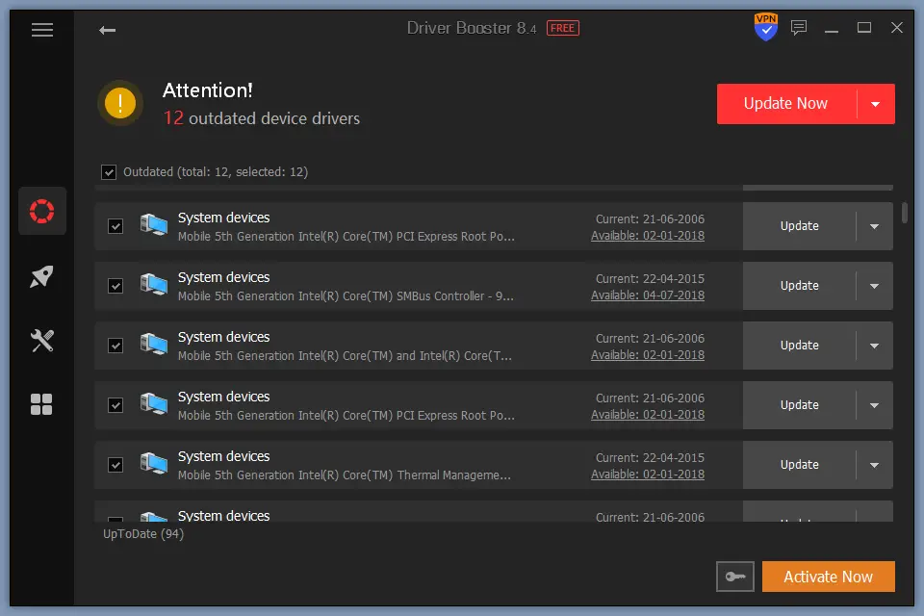Click the '12 outdated device drivers' text
Screen dimensions: 924x616
pos(262,117)
